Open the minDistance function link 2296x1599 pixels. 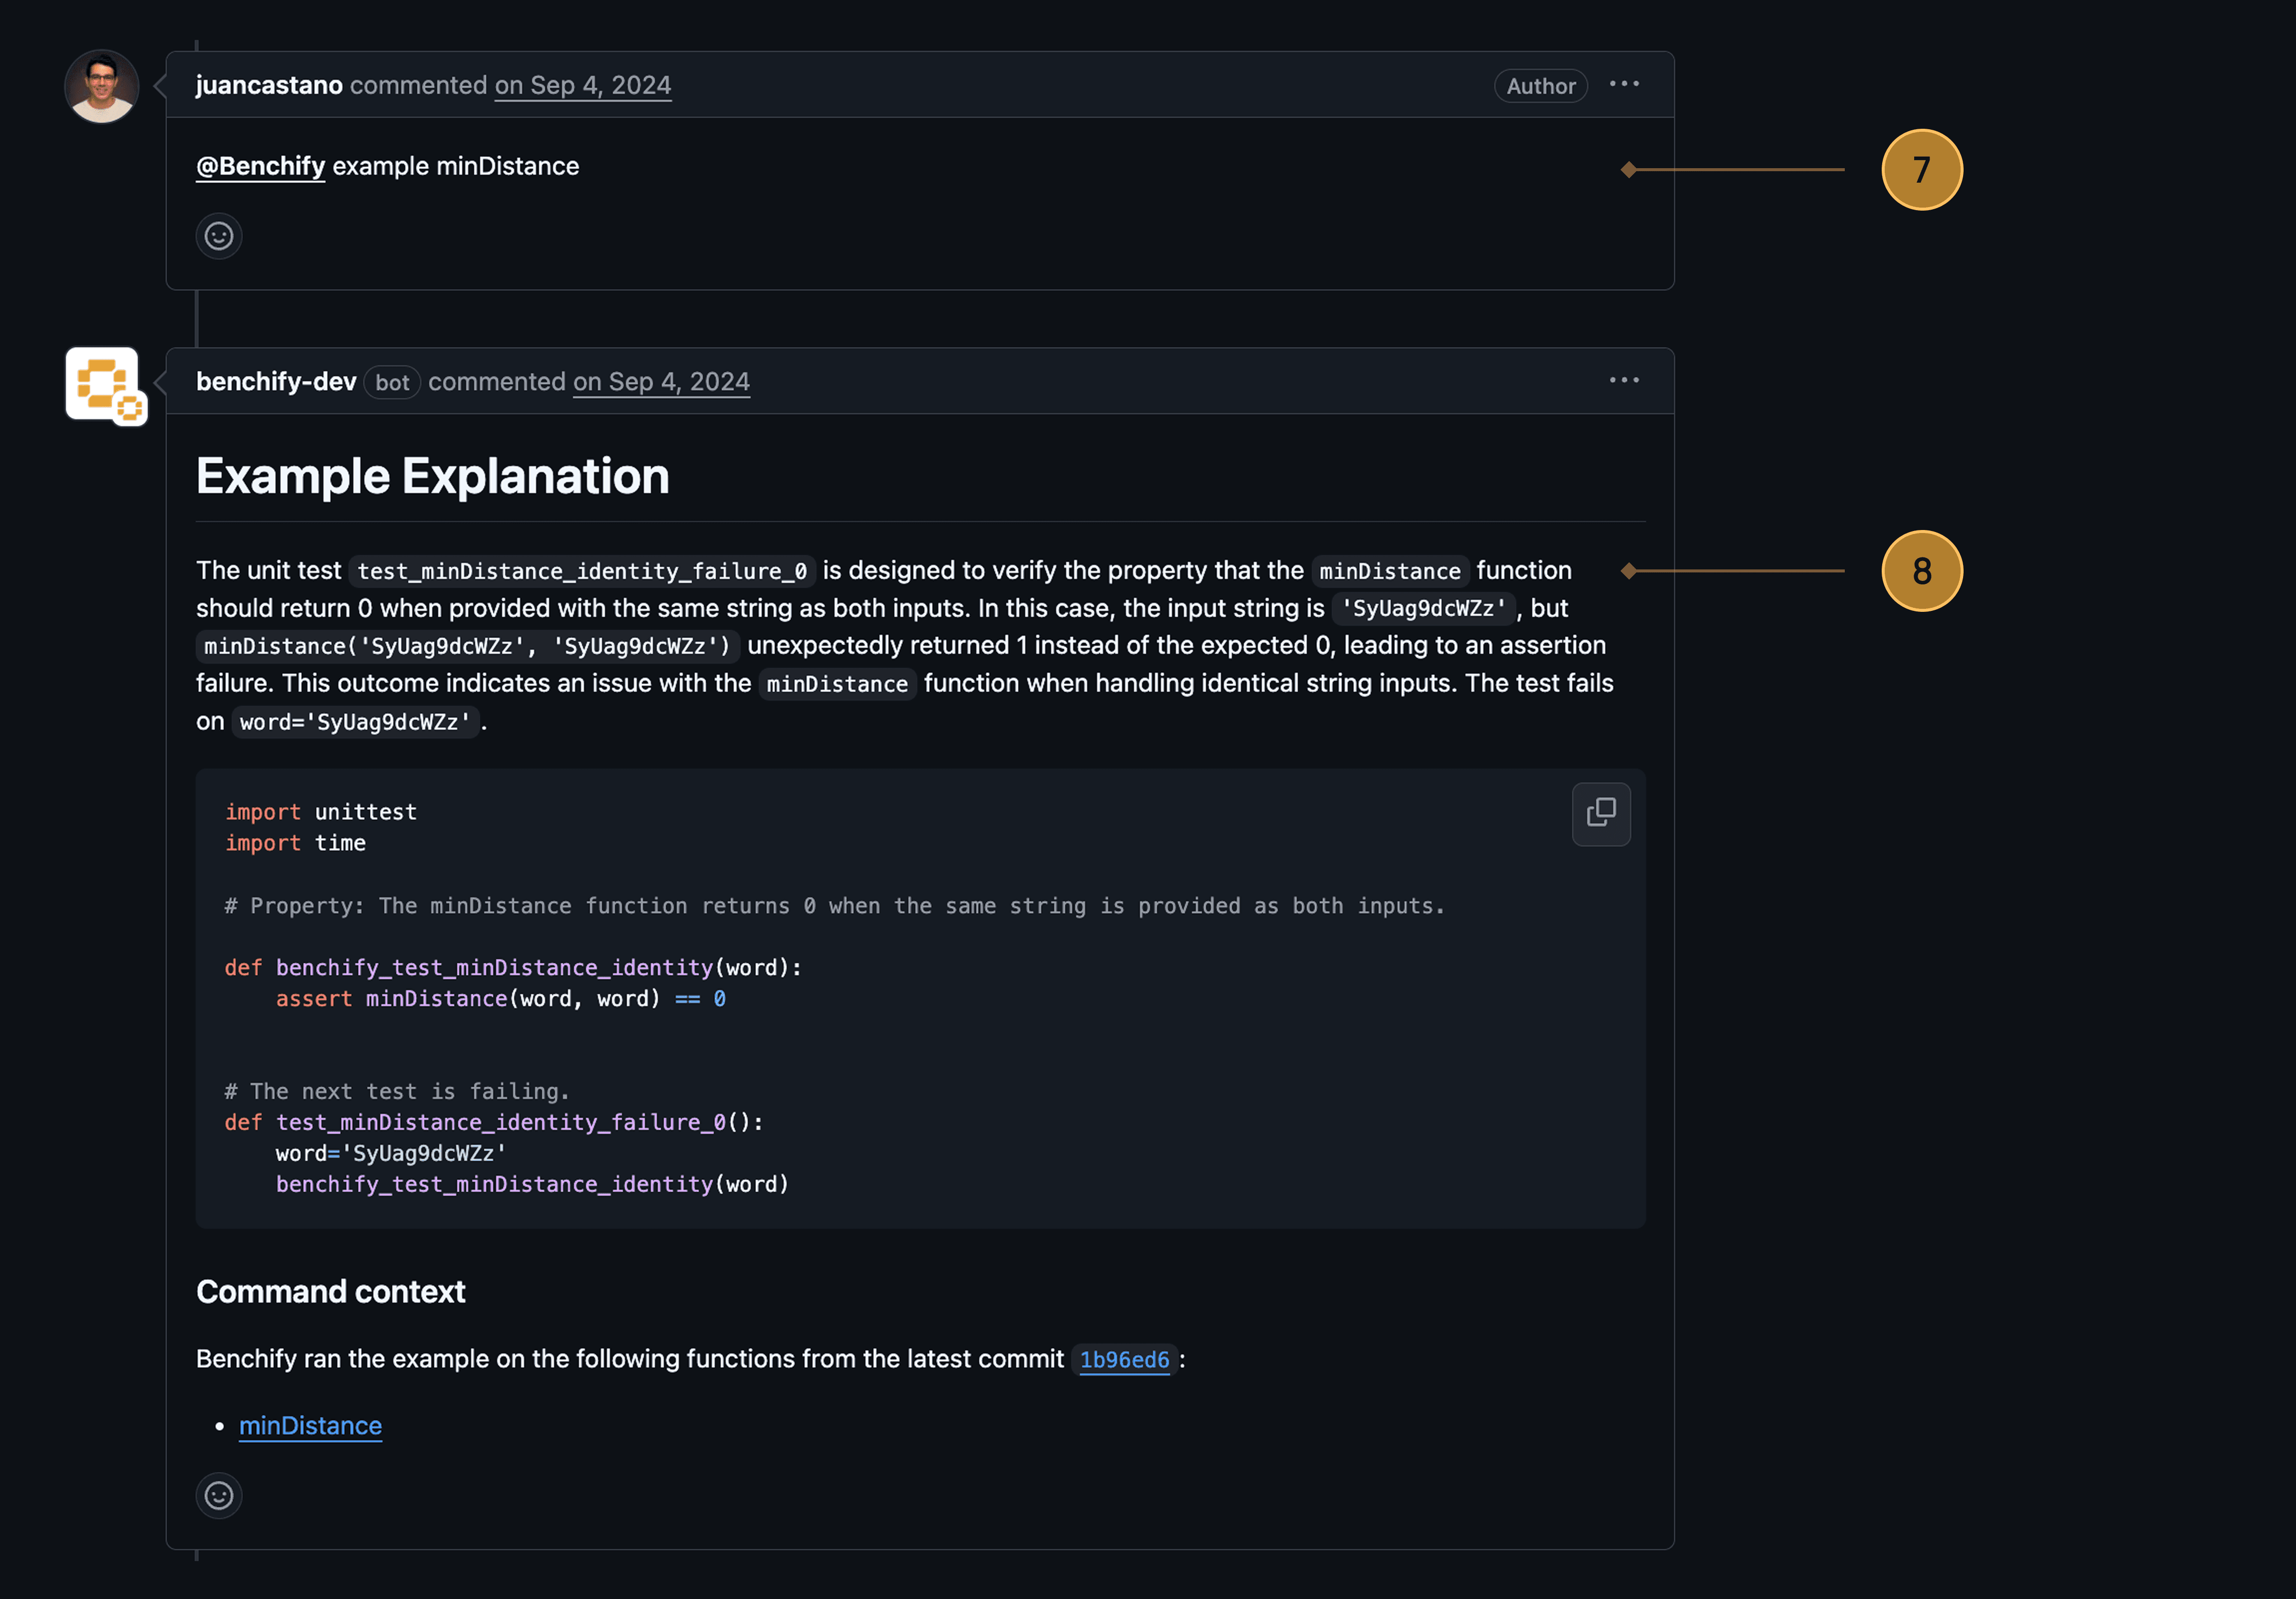click(310, 1426)
